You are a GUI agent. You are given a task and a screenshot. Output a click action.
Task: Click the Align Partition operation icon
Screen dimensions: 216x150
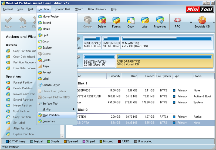[8, 128]
